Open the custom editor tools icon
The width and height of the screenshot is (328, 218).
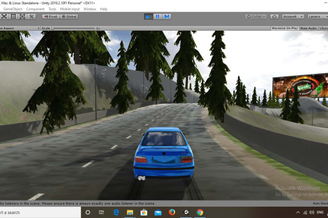click(31, 16)
